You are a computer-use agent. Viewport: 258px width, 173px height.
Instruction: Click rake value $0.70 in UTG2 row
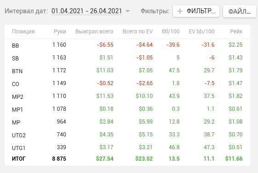click(236, 134)
